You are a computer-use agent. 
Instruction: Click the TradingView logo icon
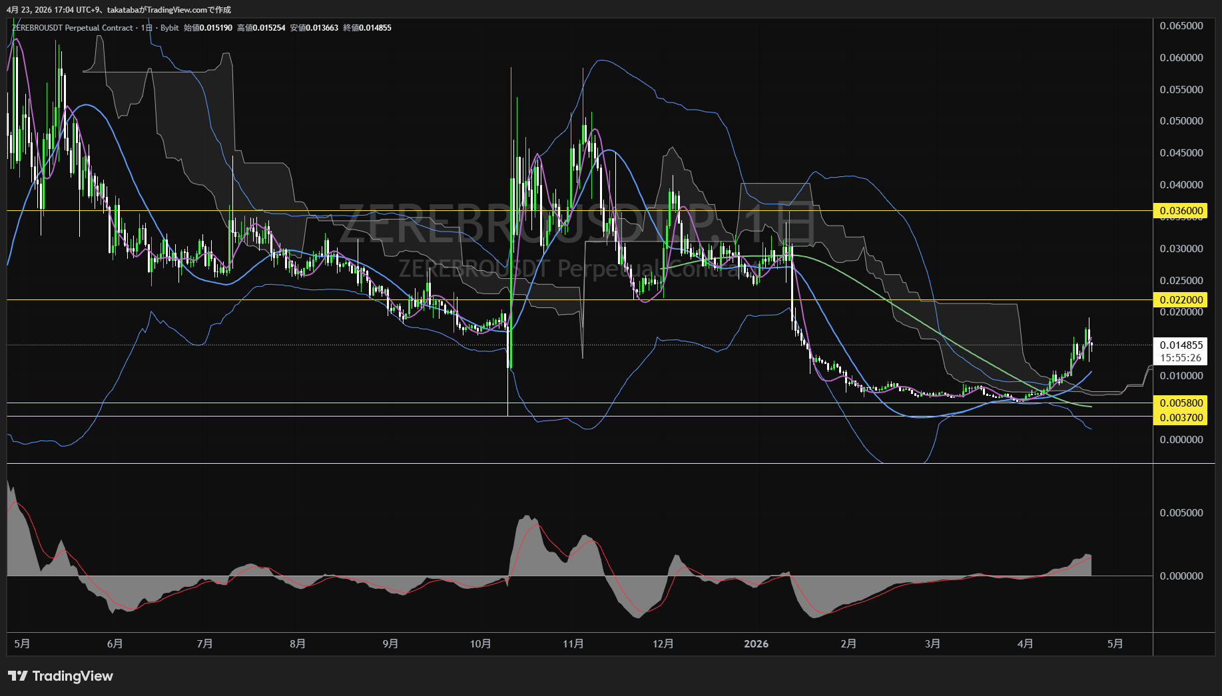[x=17, y=676]
